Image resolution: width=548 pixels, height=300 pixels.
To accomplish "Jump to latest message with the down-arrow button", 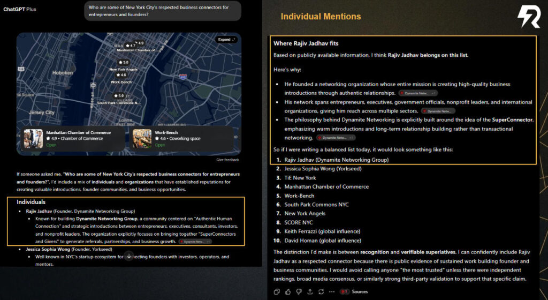I will tap(129, 256).
